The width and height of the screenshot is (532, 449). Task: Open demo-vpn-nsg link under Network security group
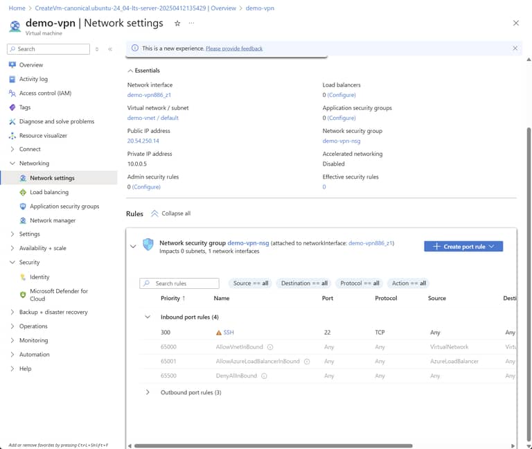click(x=342, y=141)
